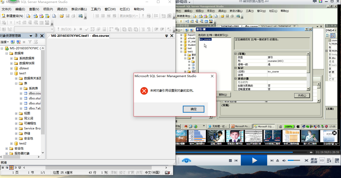Click the print icon in SSMS toolbar
The height and width of the screenshot is (178, 341).
click(73, 16)
